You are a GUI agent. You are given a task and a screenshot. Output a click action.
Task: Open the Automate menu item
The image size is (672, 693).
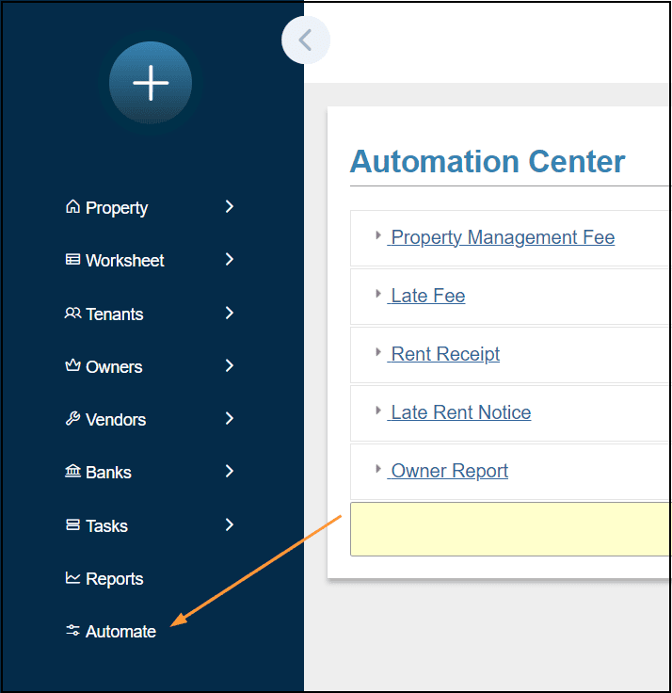(120, 632)
